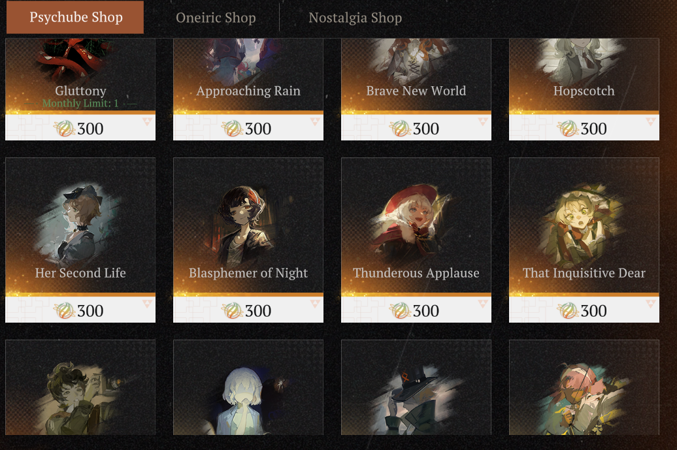Click the currency icon under Hopscotch

pos(567,129)
